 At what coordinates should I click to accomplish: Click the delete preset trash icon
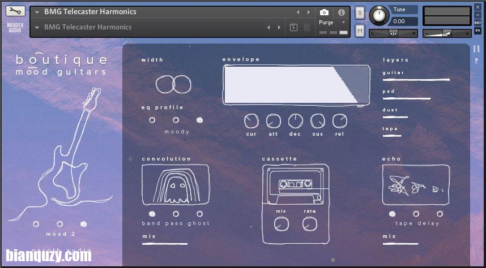click(x=306, y=28)
